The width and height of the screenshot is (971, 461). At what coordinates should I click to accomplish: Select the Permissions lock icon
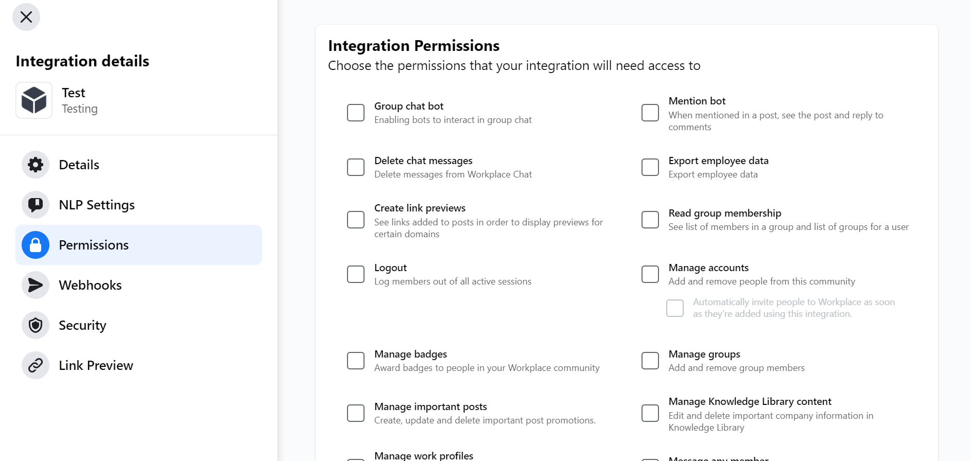pos(36,245)
